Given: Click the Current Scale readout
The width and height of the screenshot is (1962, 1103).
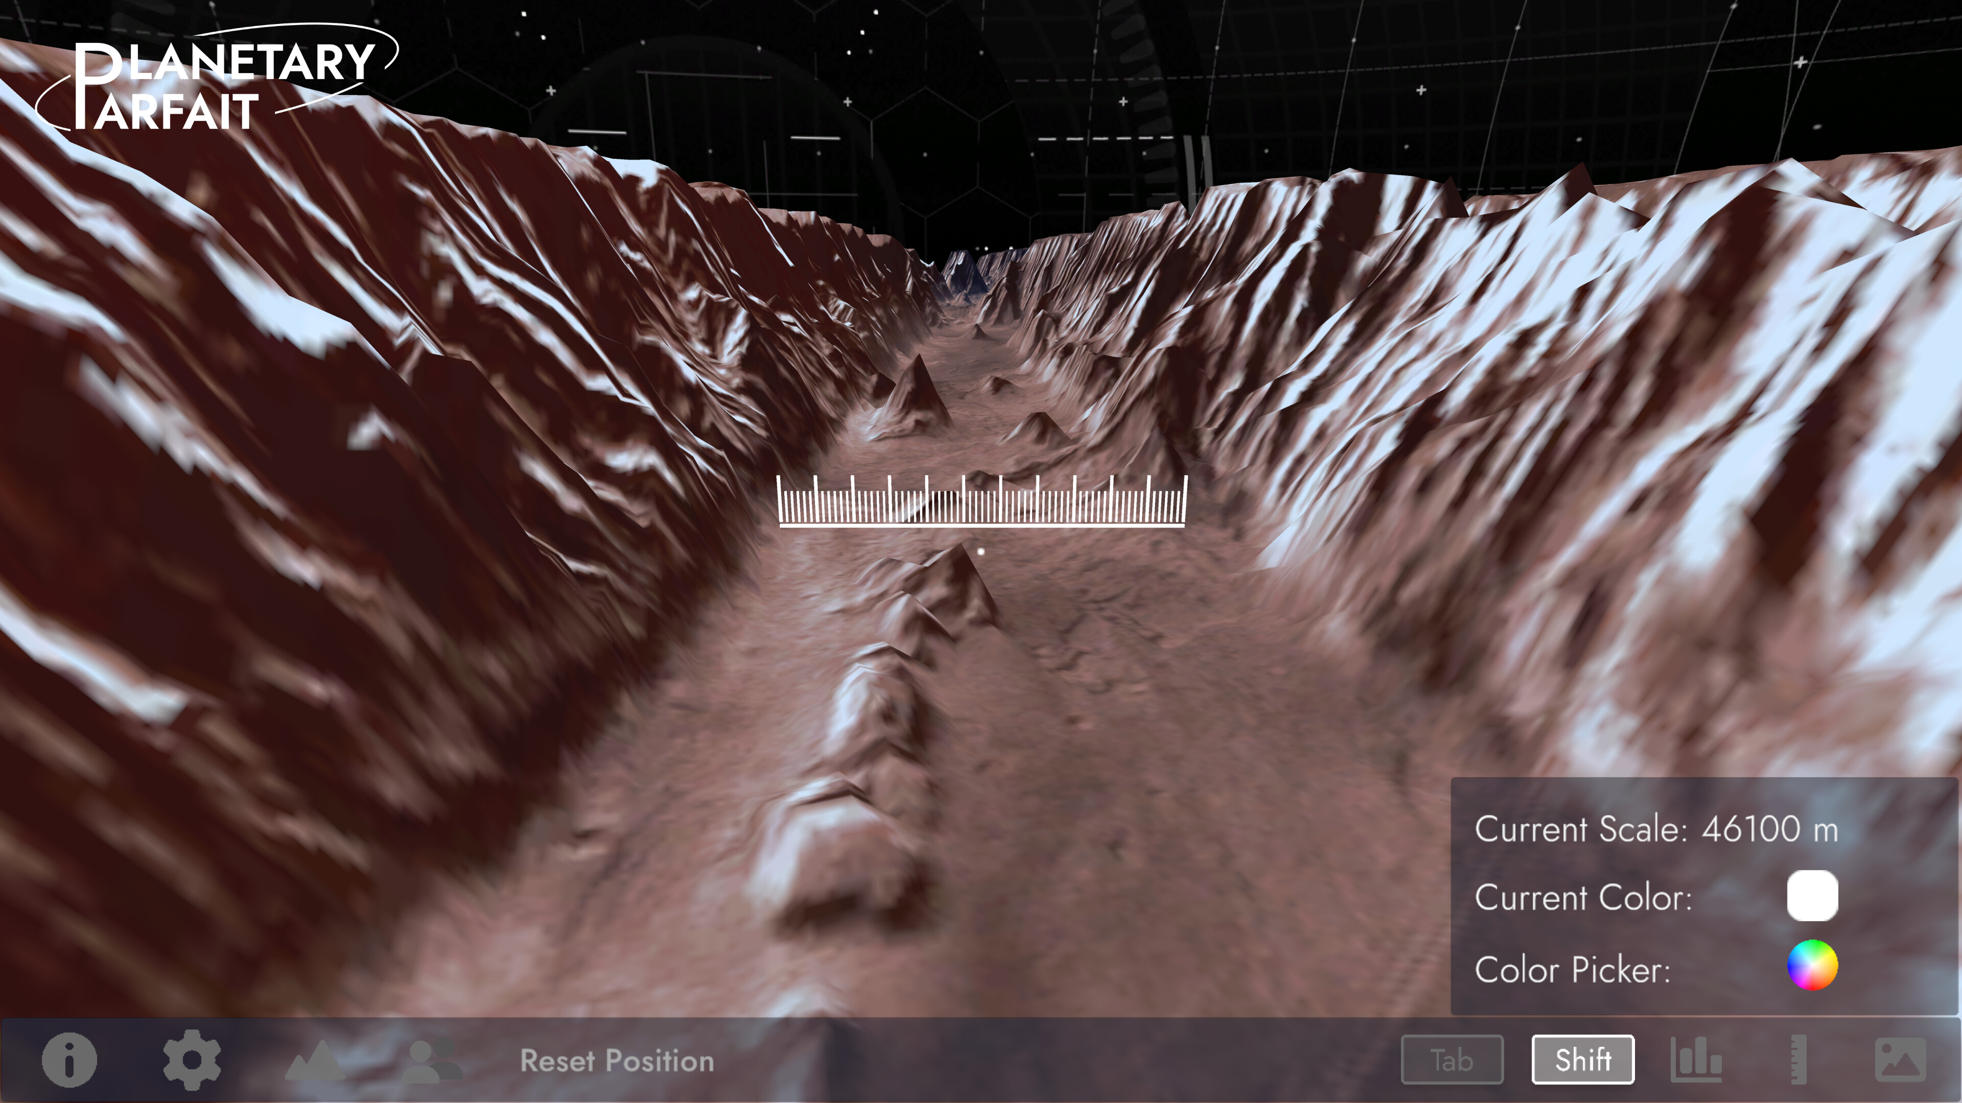Looking at the screenshot, I should [x=1656, y=830].
